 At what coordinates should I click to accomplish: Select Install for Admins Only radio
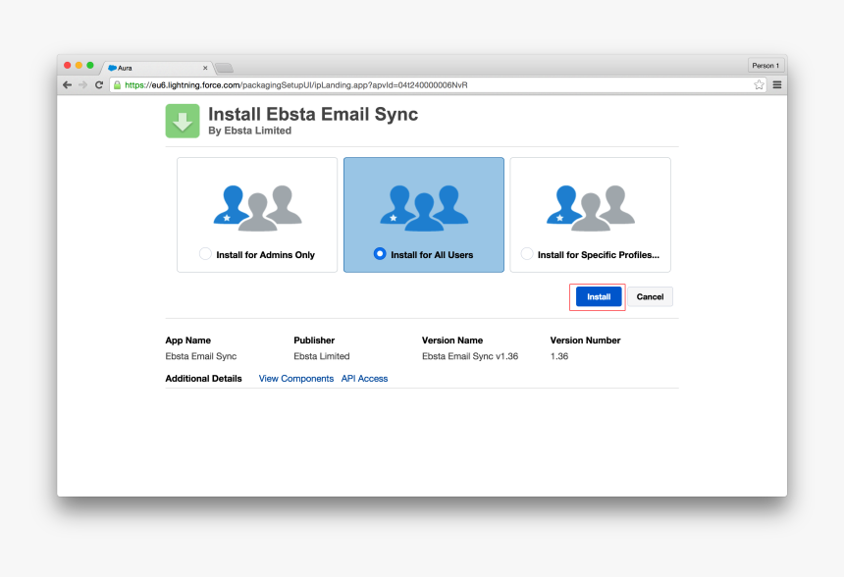(x=205, y=253)
